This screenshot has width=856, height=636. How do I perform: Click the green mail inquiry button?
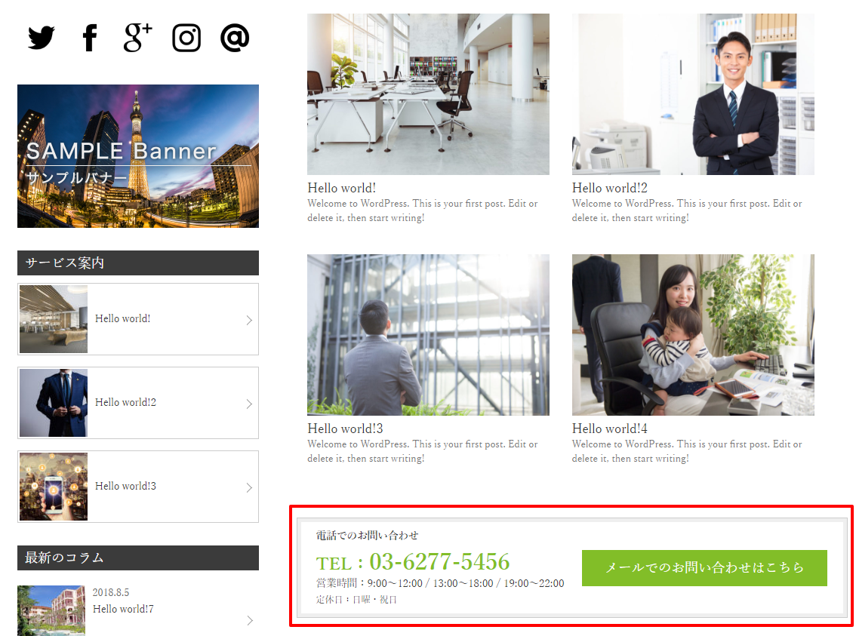click(x=704, y=568)
